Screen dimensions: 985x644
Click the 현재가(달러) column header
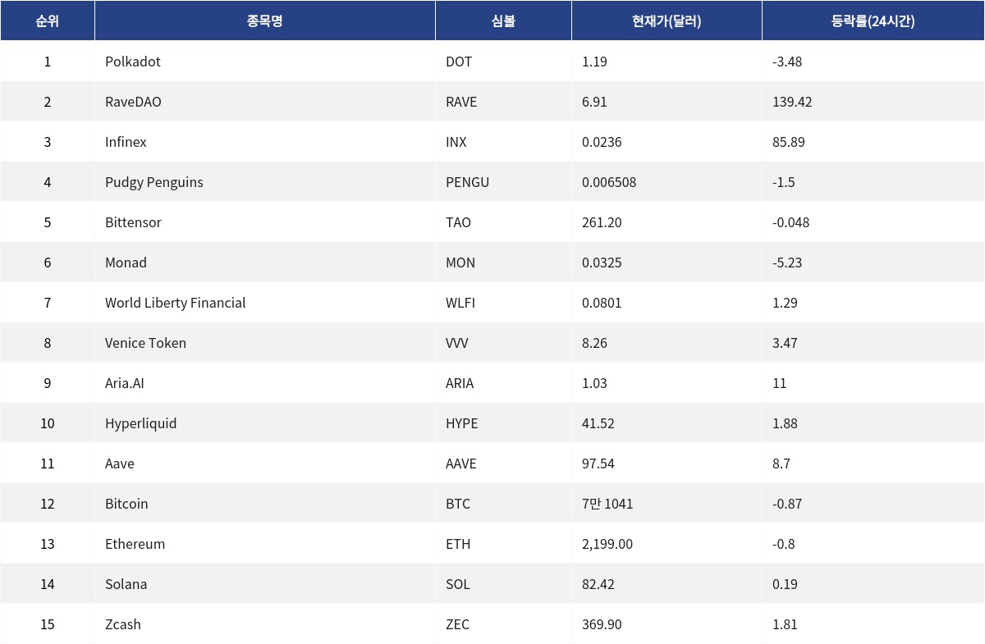[667, 21]
